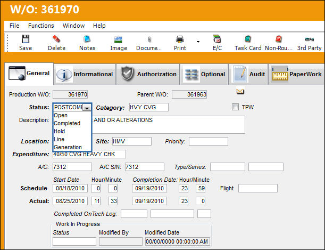325x250 pixels.
Task: Open the Document paperclip icon
Action: coord(149,39)
